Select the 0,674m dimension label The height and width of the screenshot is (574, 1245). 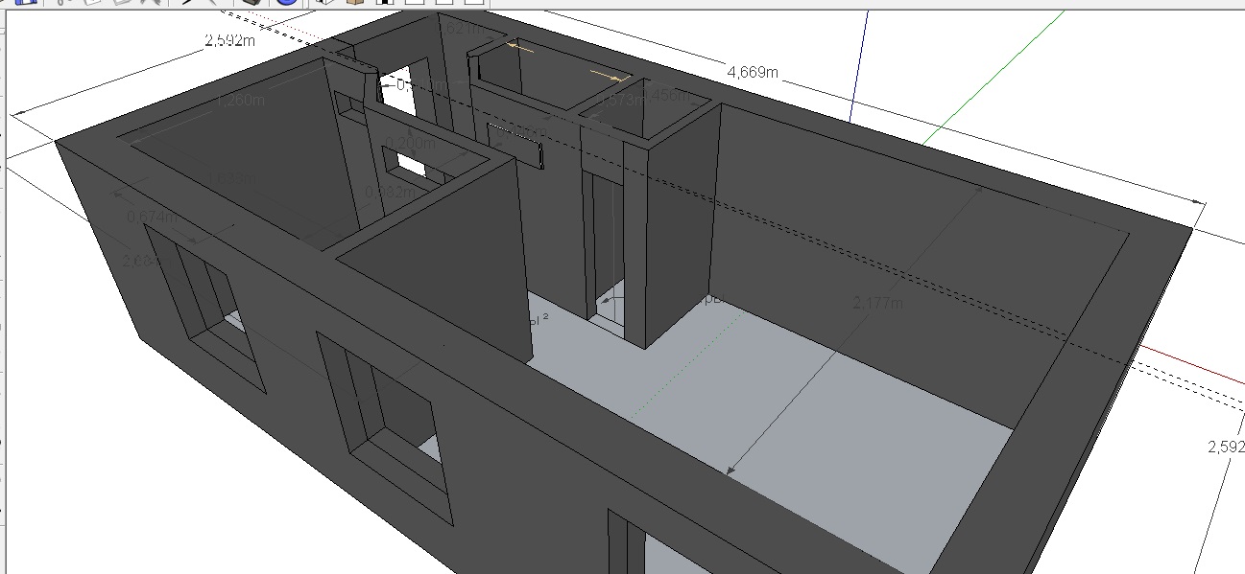153,217
